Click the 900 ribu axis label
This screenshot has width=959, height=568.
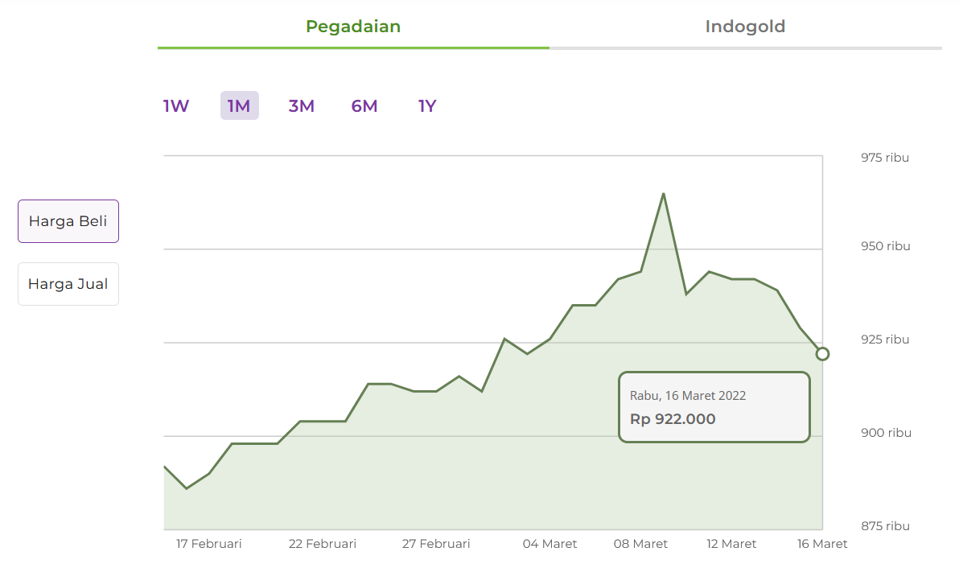tap(887, 433)
